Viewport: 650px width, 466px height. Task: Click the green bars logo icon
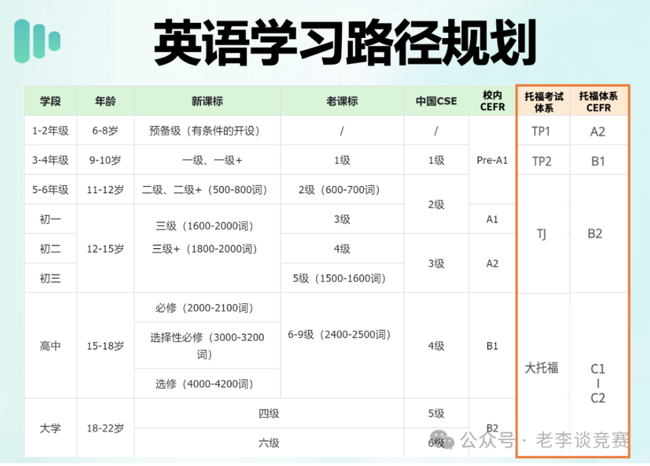tap(37, 41)
